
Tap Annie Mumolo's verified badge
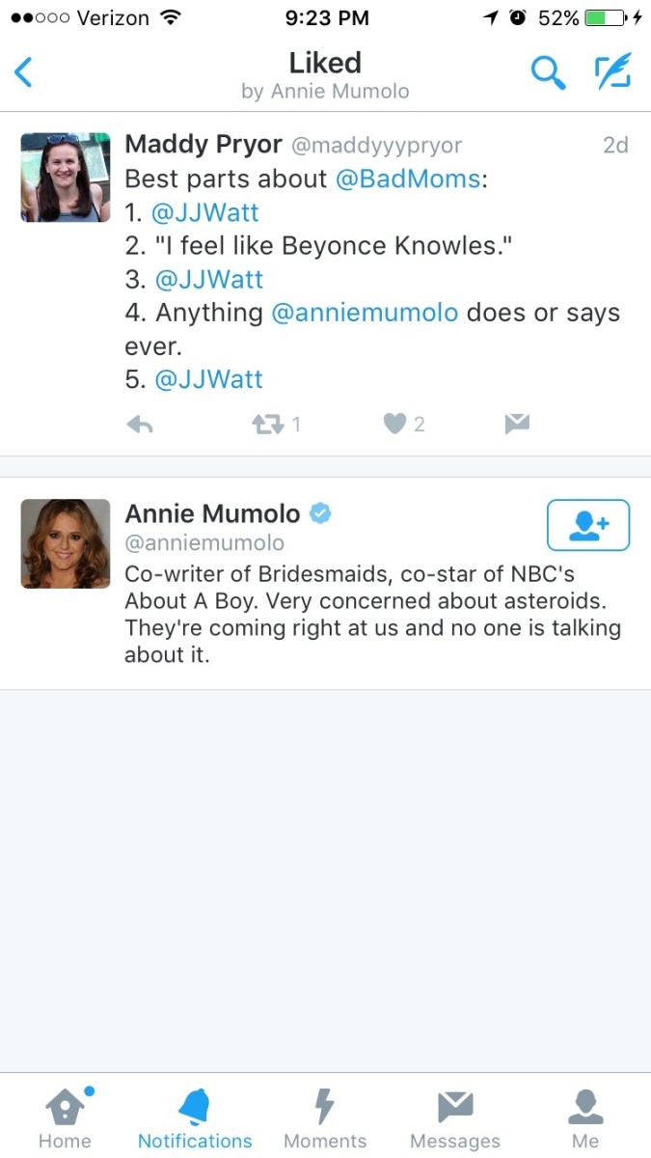[320, 513]
